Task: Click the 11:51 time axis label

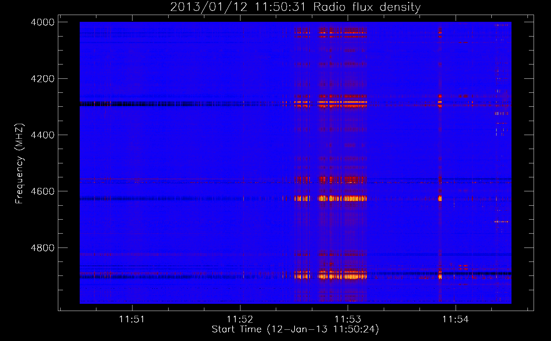Action: coord(132,320)
